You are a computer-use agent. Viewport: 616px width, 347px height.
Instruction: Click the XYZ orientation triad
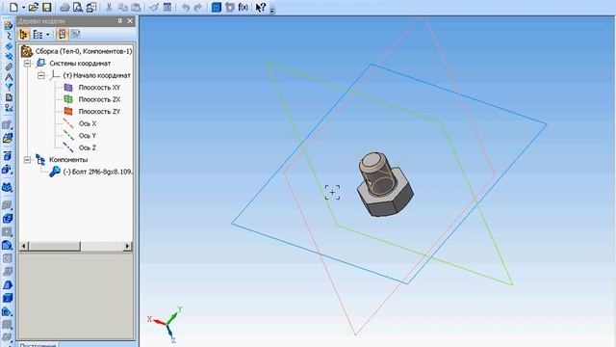tap(166, 324)
